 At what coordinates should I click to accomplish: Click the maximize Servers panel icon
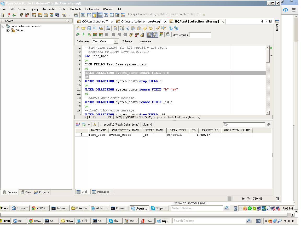pos(68,21)
